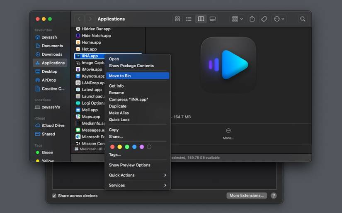Go forward with the toolbar forward arrow
342x213 pixels.
click(x=90, y=19)
